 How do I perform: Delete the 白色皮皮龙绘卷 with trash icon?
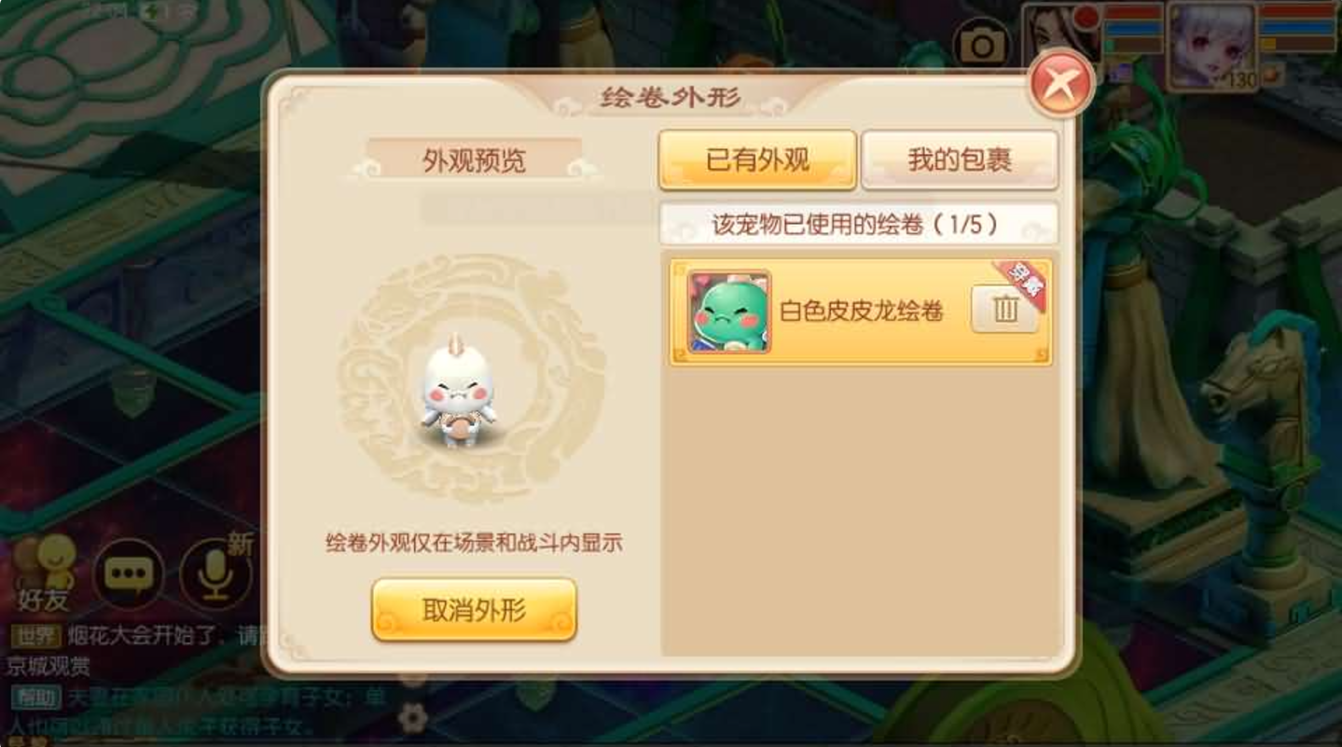(x=1004, y=309)
